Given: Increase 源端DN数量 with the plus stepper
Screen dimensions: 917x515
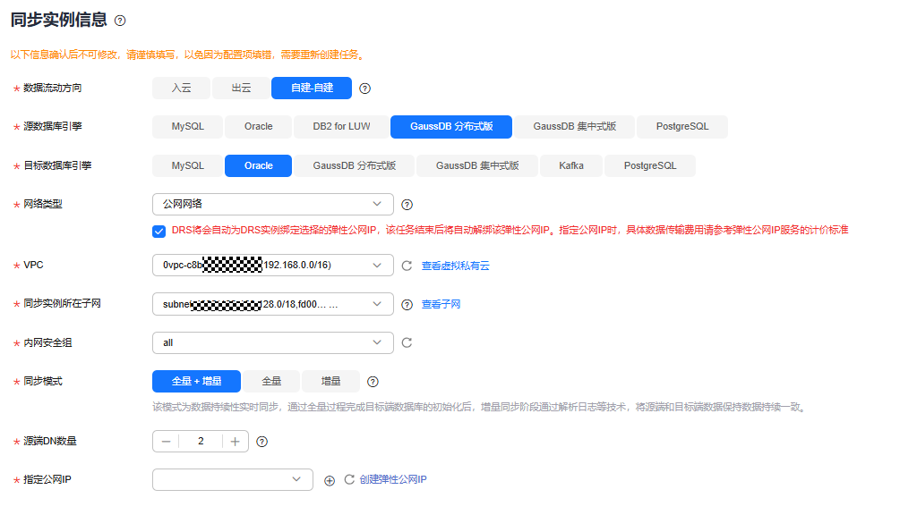Looking at the screenshot, I should point(235,440).
